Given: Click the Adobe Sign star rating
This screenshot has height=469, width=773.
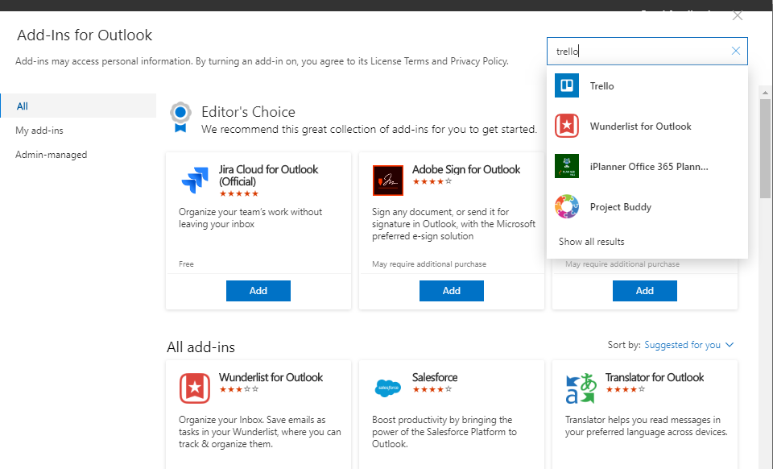Looking at the screenshot, I should click(432, 181).
